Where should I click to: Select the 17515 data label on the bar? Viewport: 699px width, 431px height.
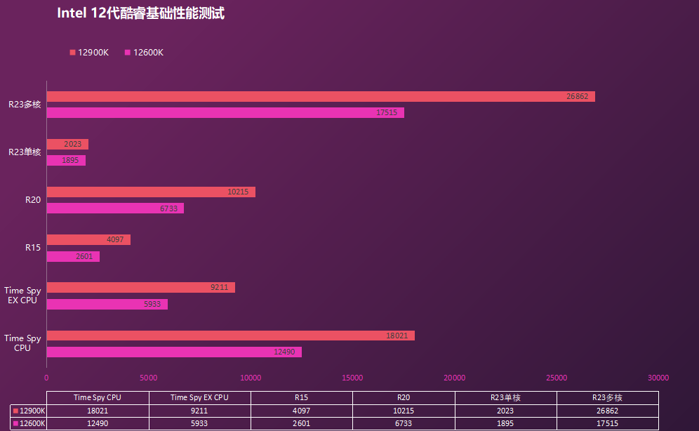click(387, 113)
